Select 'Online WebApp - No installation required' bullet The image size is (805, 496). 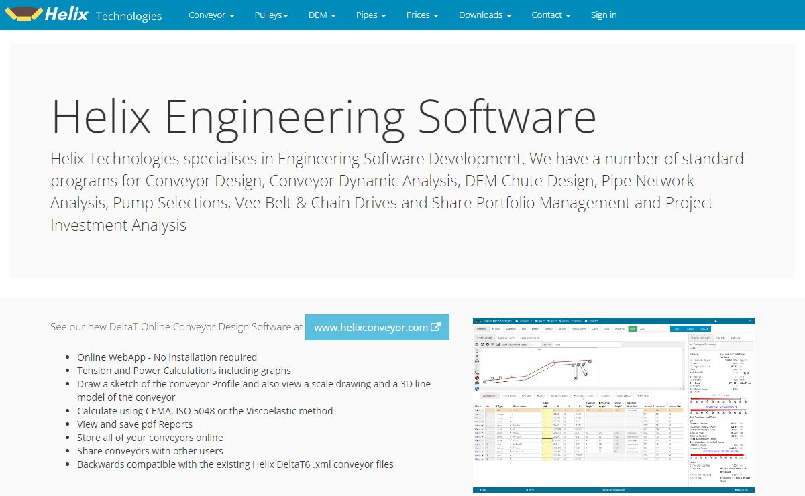167,357
